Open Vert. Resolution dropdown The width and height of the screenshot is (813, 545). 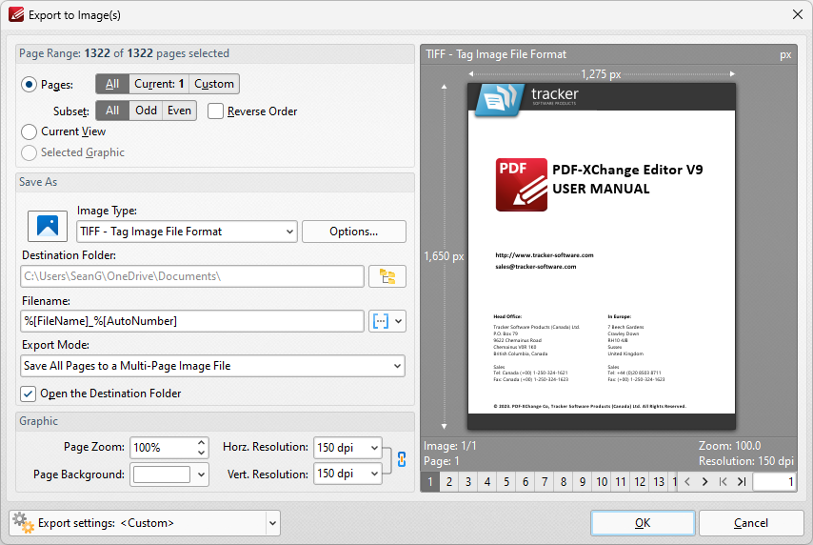347,474
